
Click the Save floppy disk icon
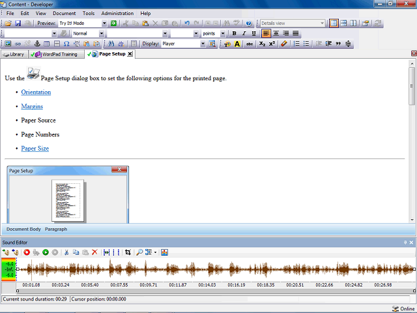tap(18, 23)
